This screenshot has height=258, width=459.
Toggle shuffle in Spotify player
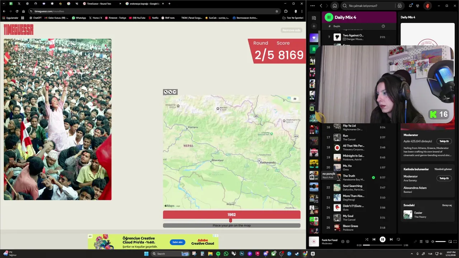[x=366, y=239]
